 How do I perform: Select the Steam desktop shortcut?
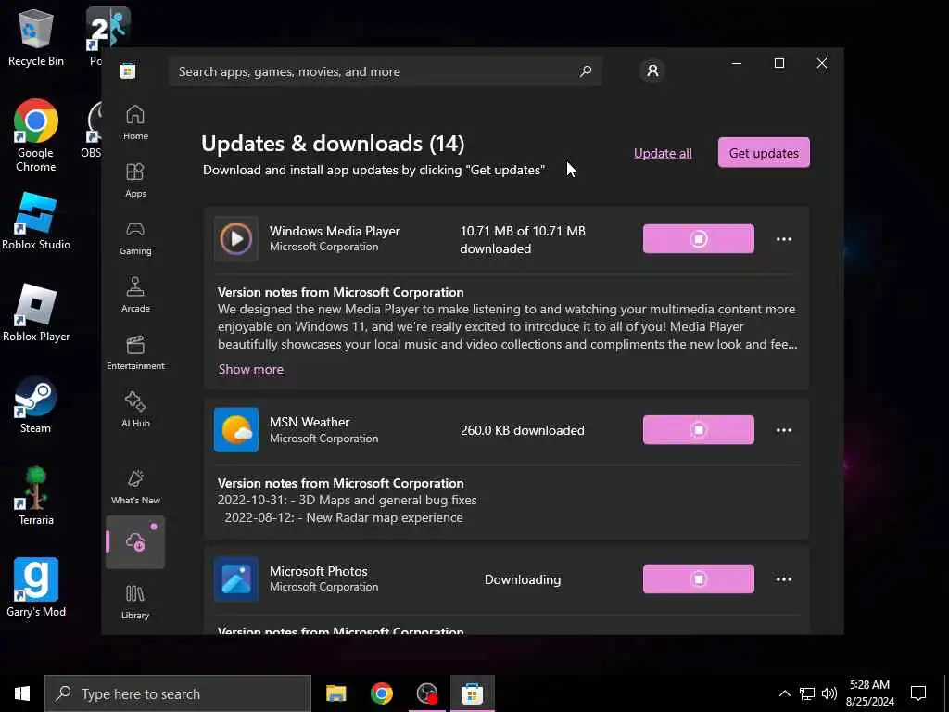36,405
